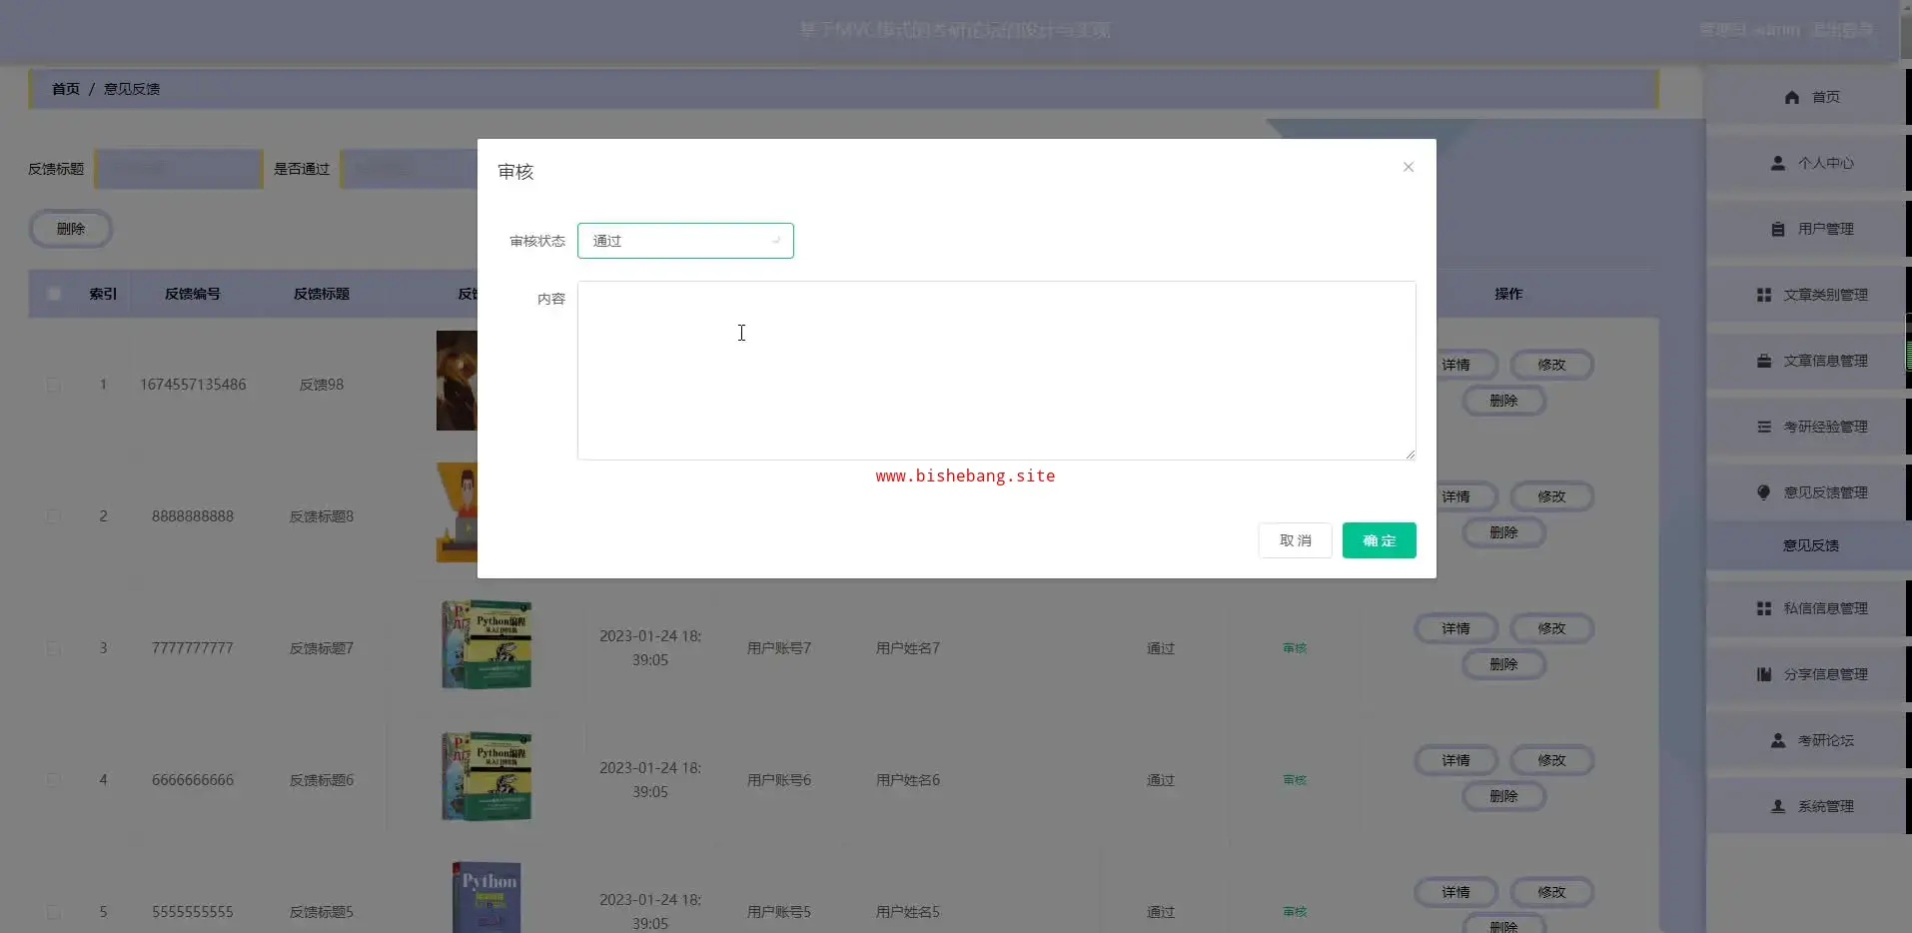
Task: Open the 审核状态 dropdown showing 通过
Action: coord(685,241)
